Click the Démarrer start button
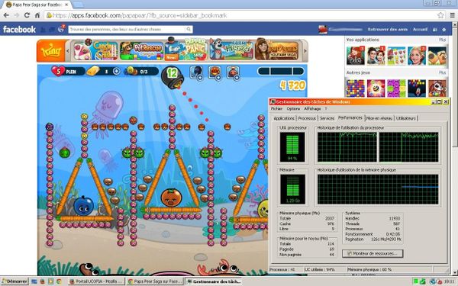458x286 pixels. 15,281
